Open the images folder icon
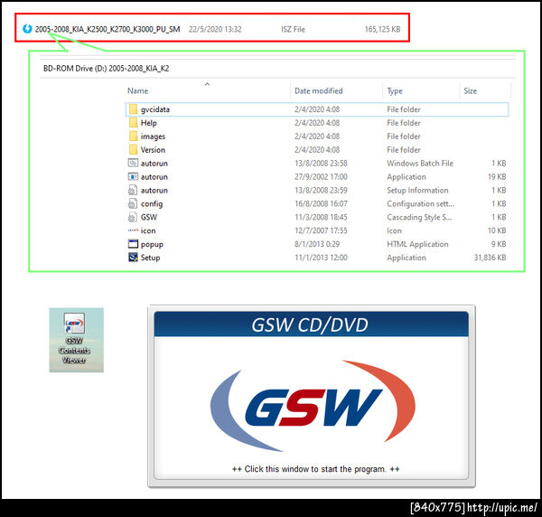 (x=133, y=136)
